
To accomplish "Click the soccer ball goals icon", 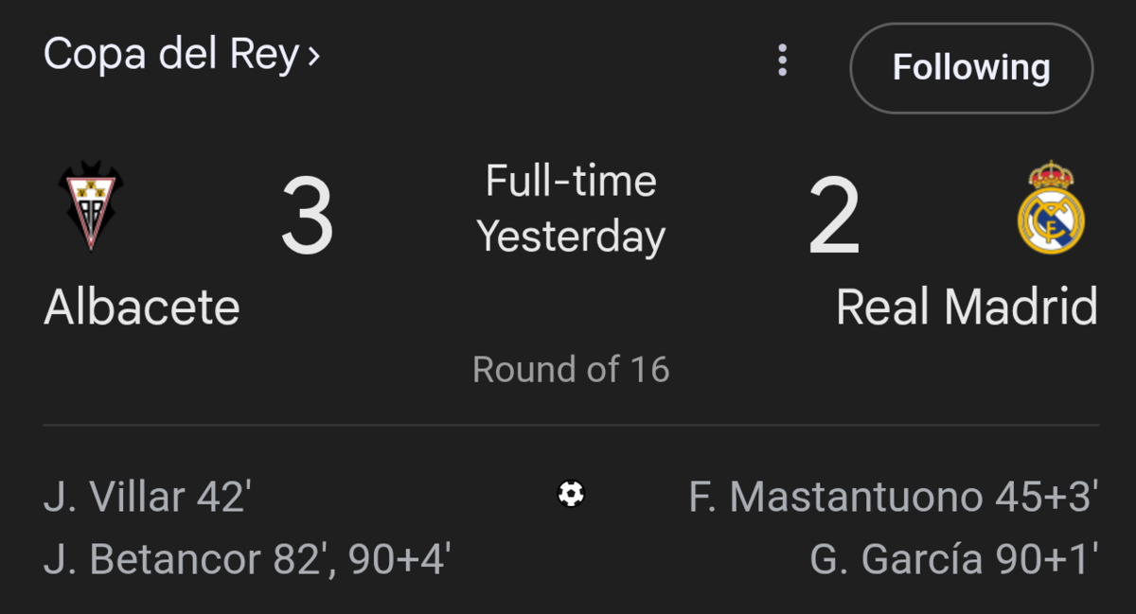I will click(571, 494).
